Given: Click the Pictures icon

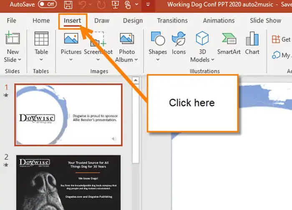Looking at the screenshot, I should coord(71,38).
